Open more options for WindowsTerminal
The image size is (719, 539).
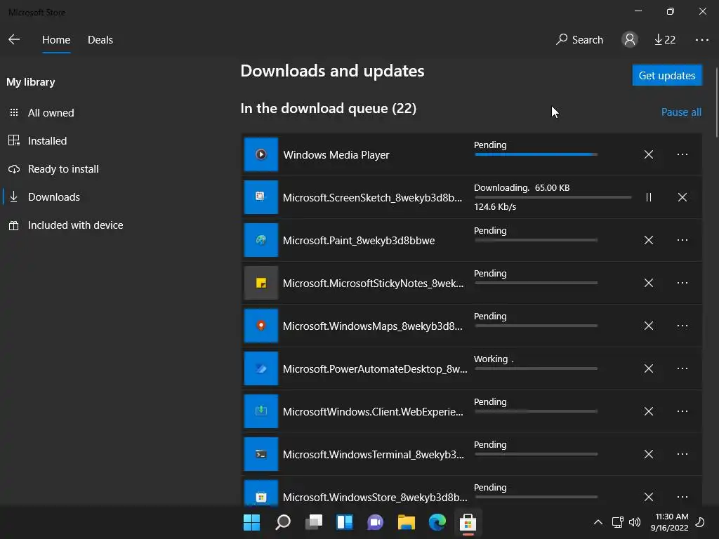click(x=682, y=454)
